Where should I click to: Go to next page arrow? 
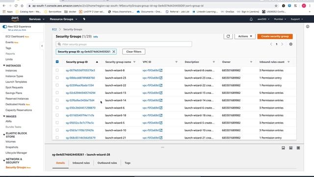pyautogui.click(x=282, y=44)
